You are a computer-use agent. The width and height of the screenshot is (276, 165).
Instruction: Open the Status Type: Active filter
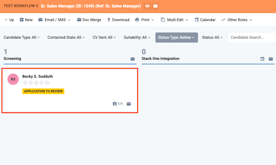[177, 37]
